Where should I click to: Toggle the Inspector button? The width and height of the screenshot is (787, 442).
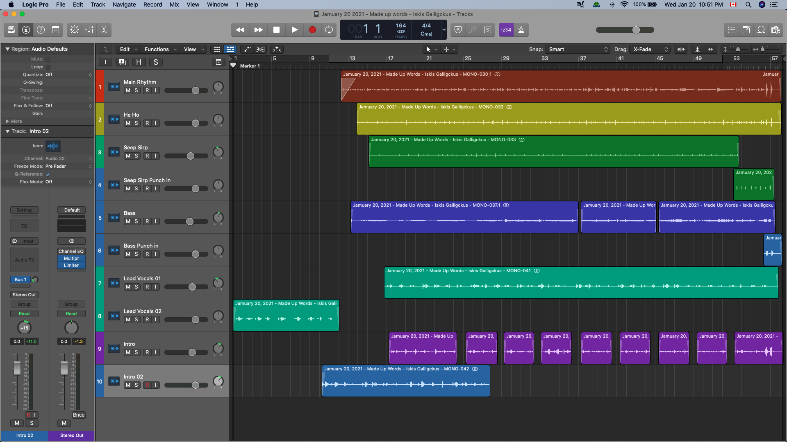coord(26,30)
